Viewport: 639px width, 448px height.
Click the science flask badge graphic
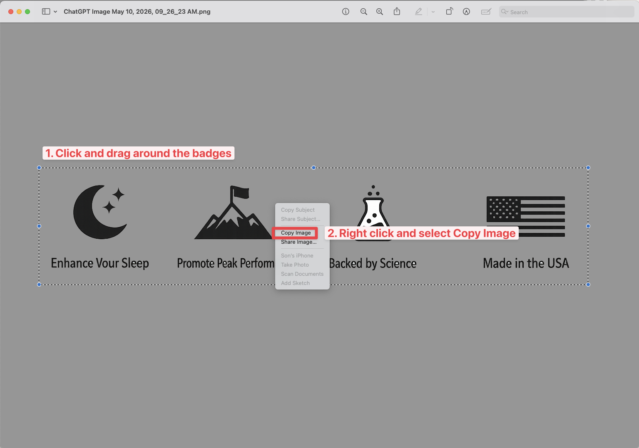[x=373, y=213]
